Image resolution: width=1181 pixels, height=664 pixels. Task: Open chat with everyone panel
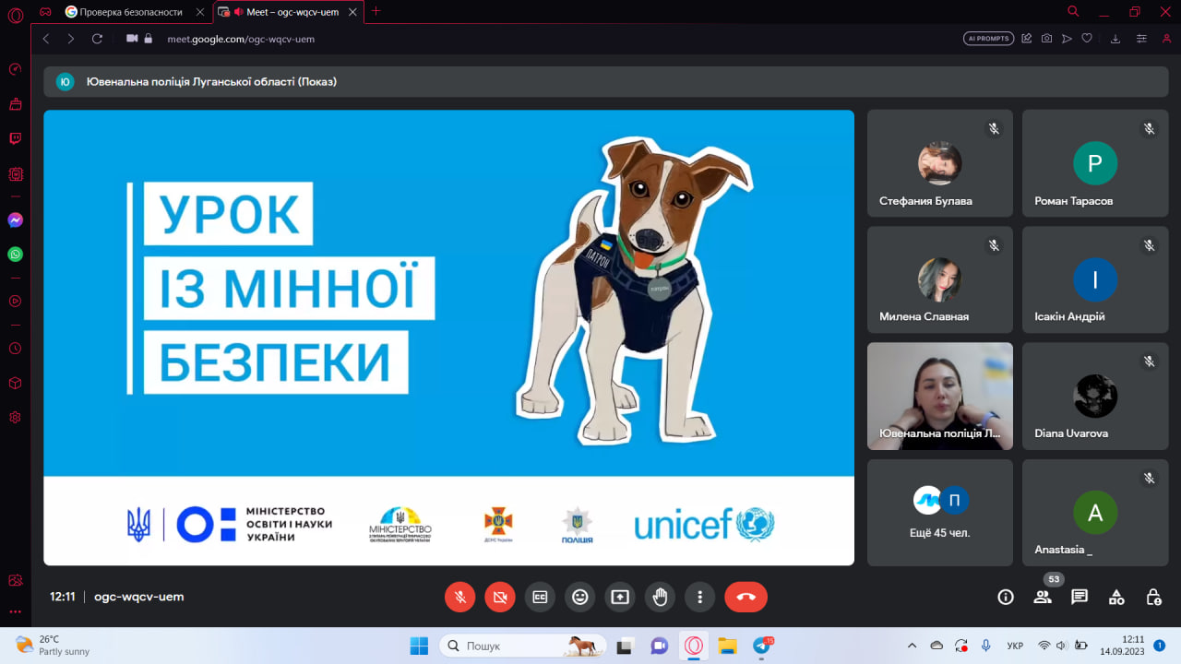click(1080, 597)
